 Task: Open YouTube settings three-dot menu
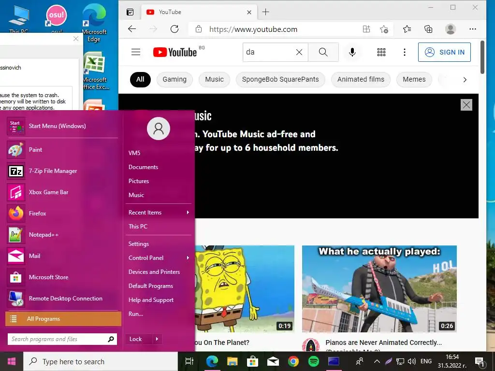click(405, 52)
